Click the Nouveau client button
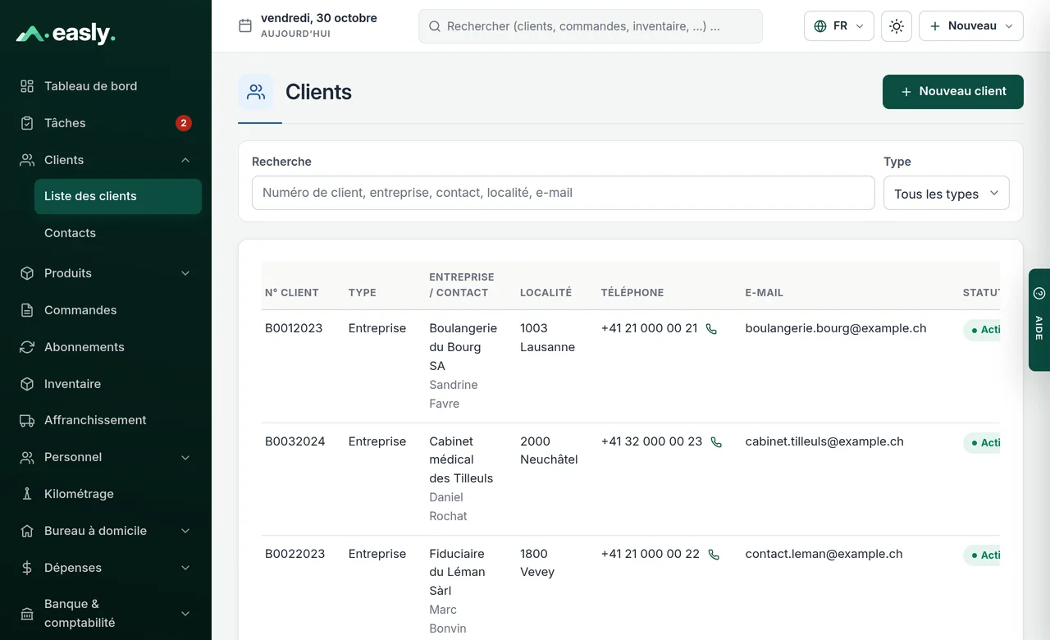1050x640 pixels. [952, 92]
